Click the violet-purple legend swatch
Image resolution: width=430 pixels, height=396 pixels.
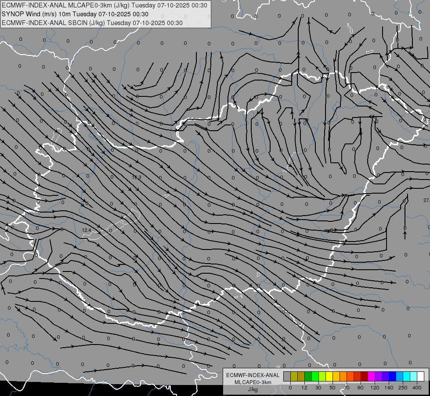[379, 376]
